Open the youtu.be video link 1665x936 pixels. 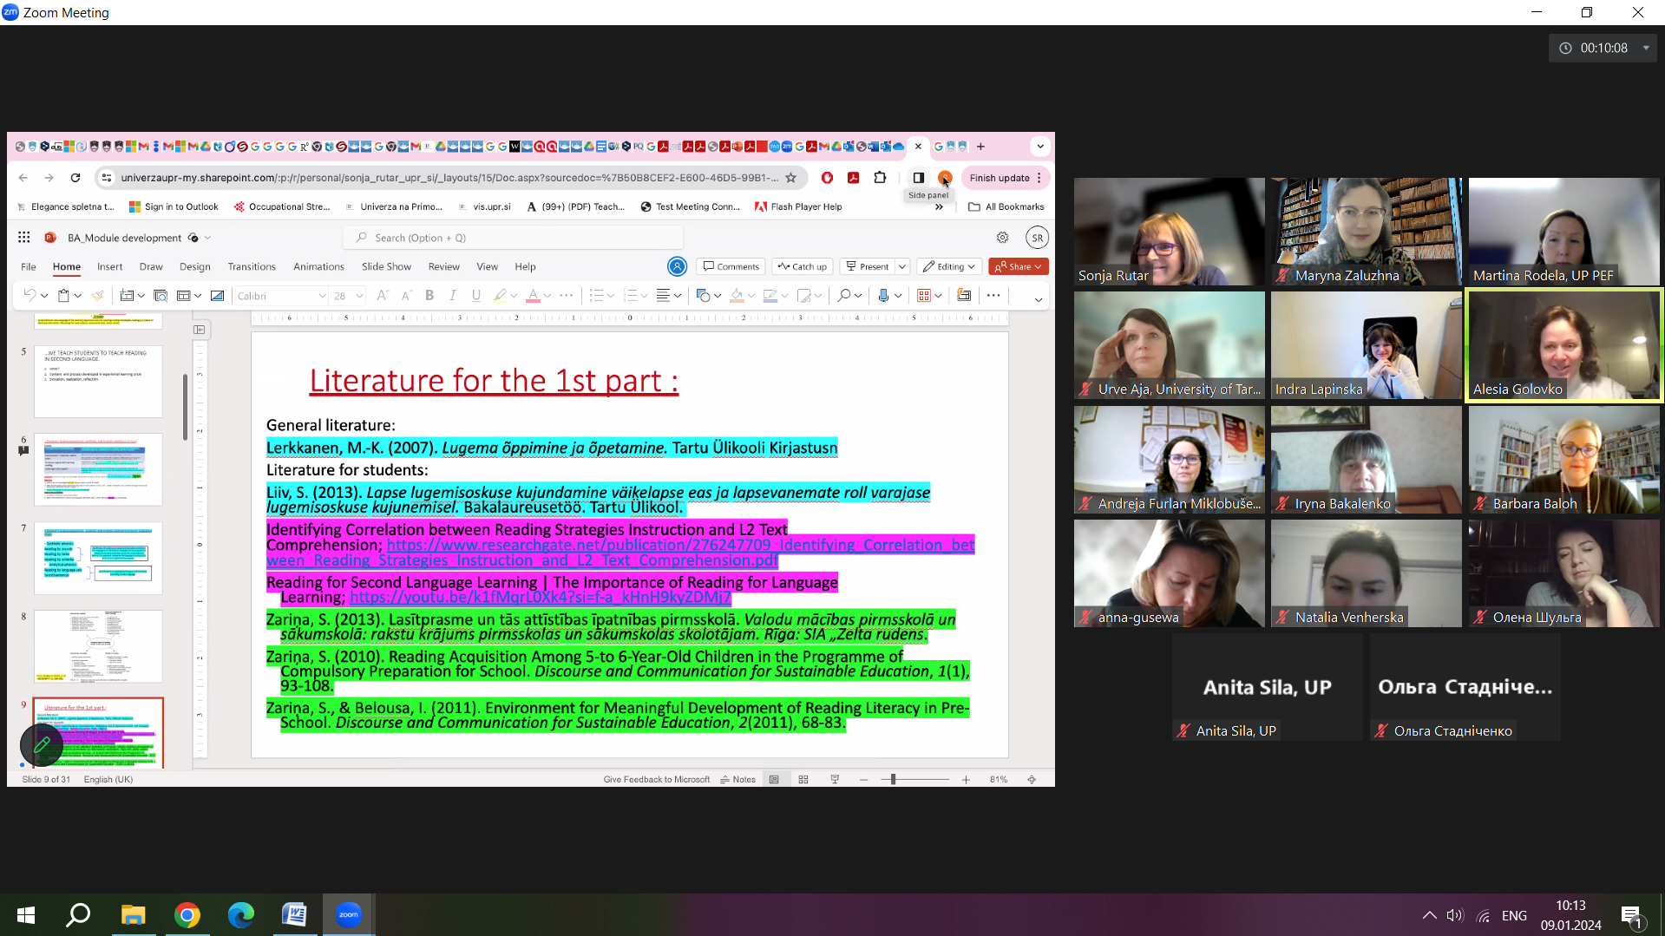pos(541,598)
